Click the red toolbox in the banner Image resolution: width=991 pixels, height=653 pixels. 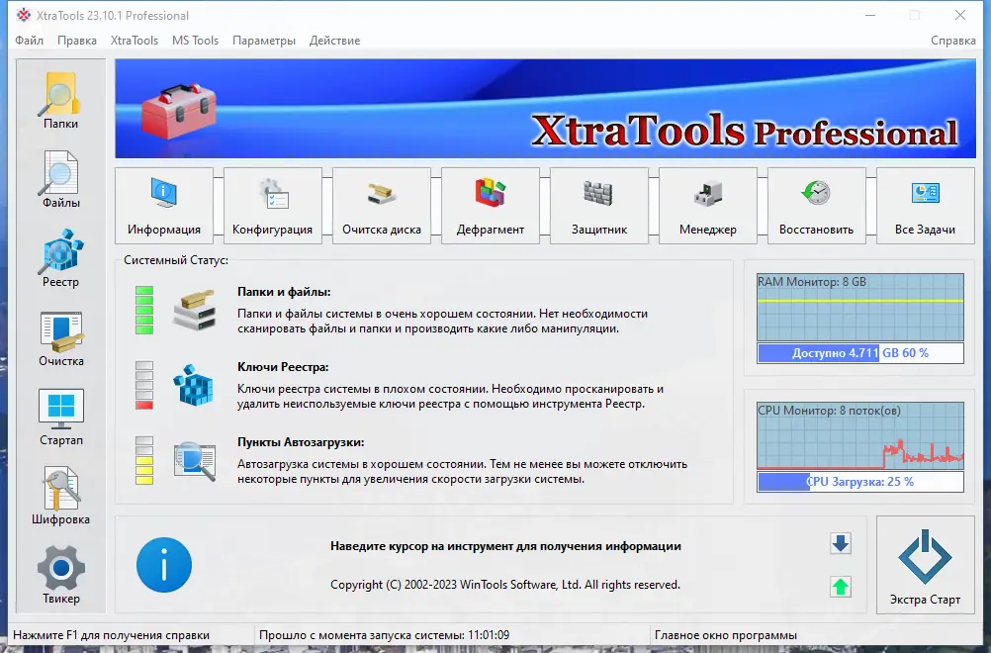tap(178, 110)
